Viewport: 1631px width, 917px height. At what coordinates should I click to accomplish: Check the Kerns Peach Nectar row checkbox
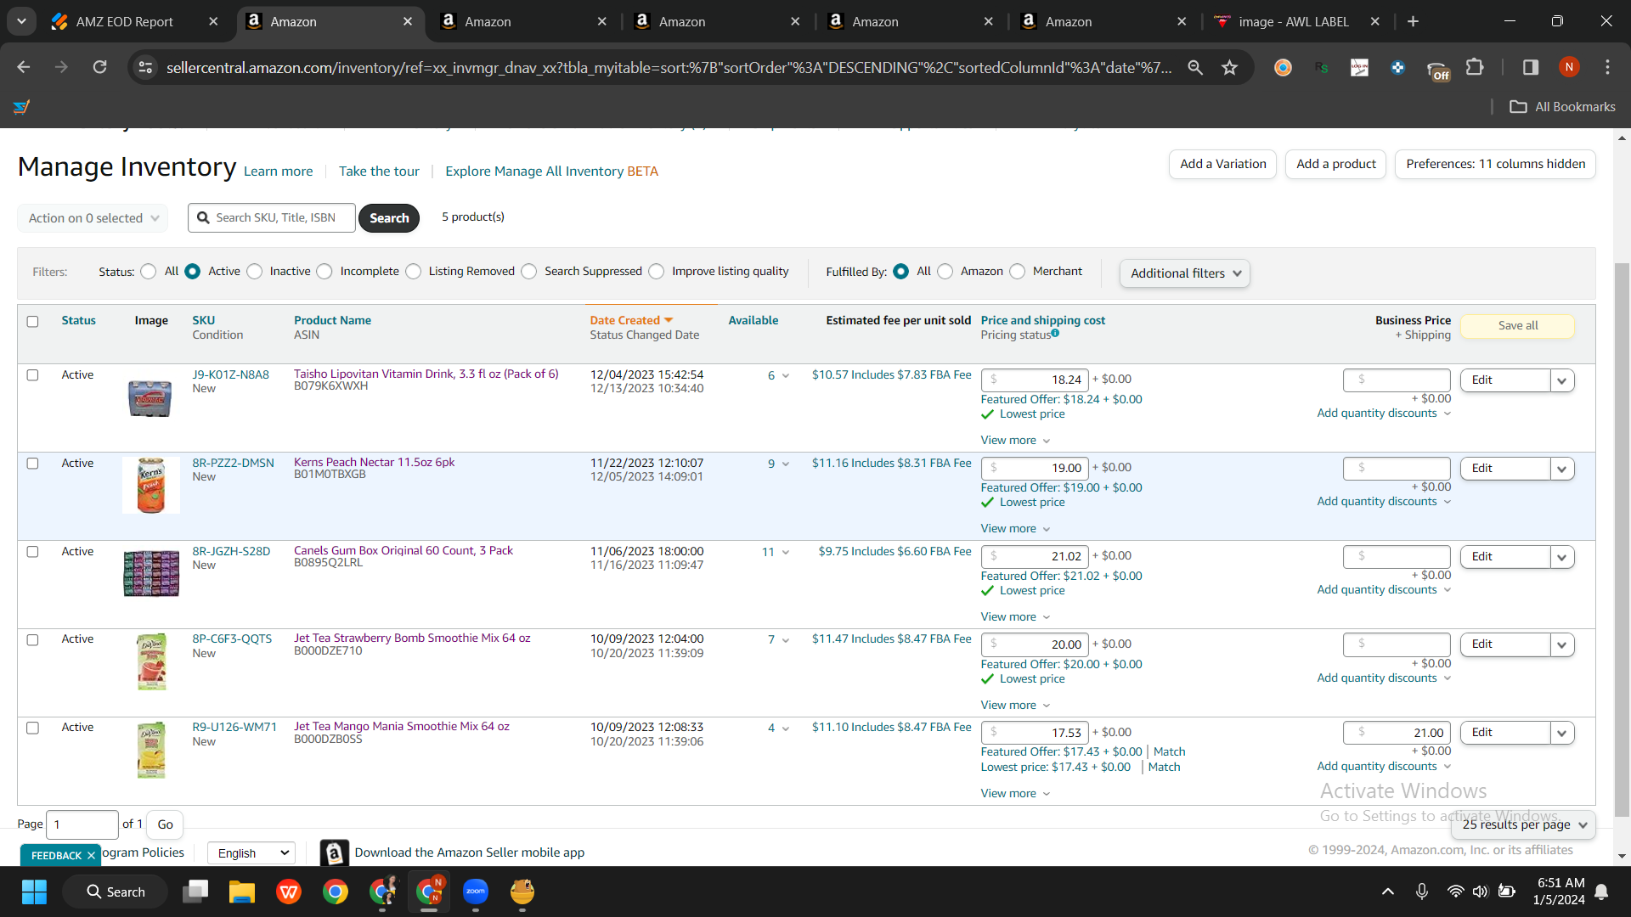(32, 464)
